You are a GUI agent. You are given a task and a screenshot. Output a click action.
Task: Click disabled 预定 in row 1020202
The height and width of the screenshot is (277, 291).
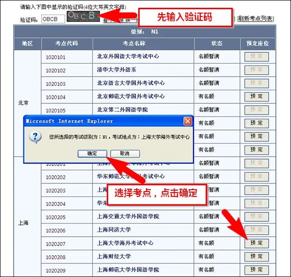[257, 177]
